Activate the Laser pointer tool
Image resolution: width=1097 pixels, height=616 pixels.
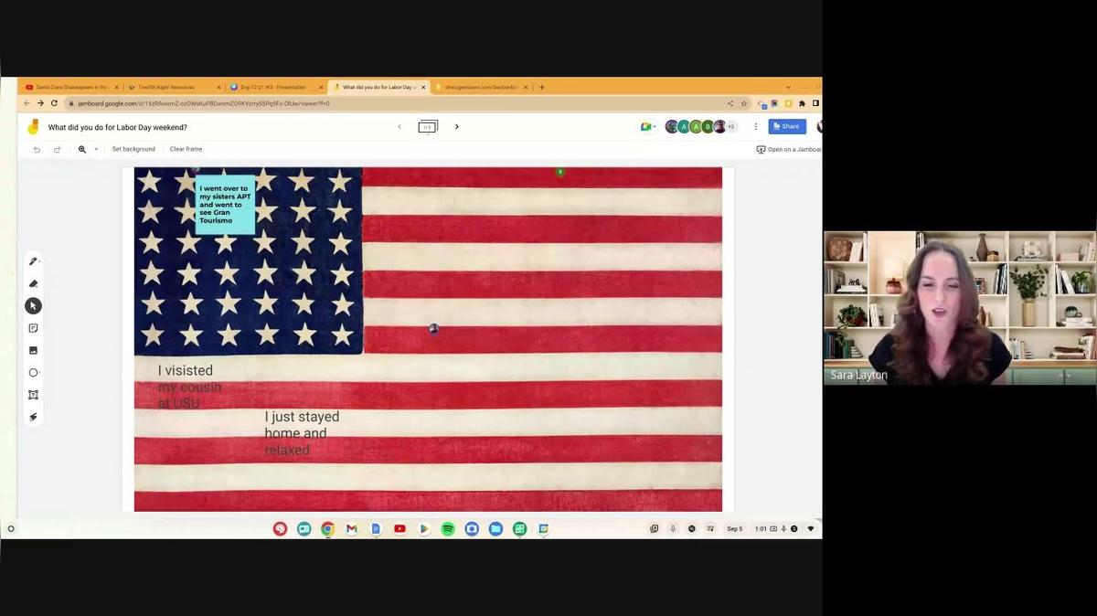coord(33,417)
